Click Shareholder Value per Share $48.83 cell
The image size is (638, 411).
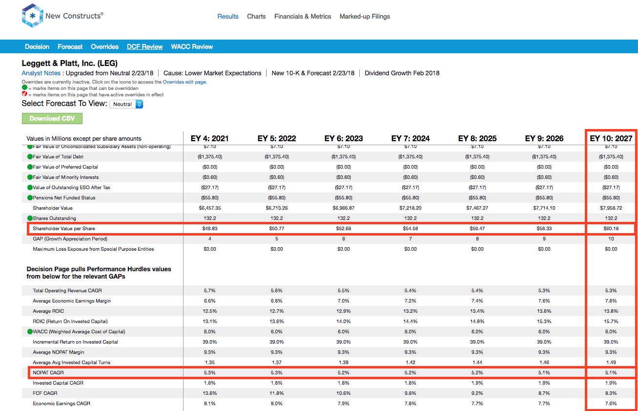pos(209,229)
